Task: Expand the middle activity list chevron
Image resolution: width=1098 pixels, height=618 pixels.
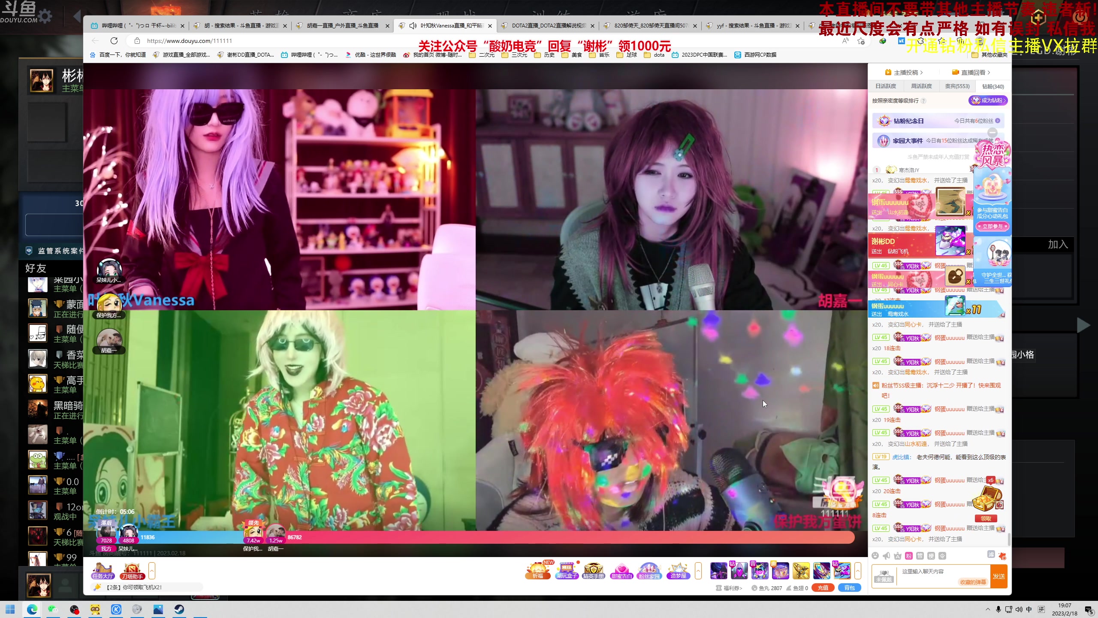Action: click(698, 571)
